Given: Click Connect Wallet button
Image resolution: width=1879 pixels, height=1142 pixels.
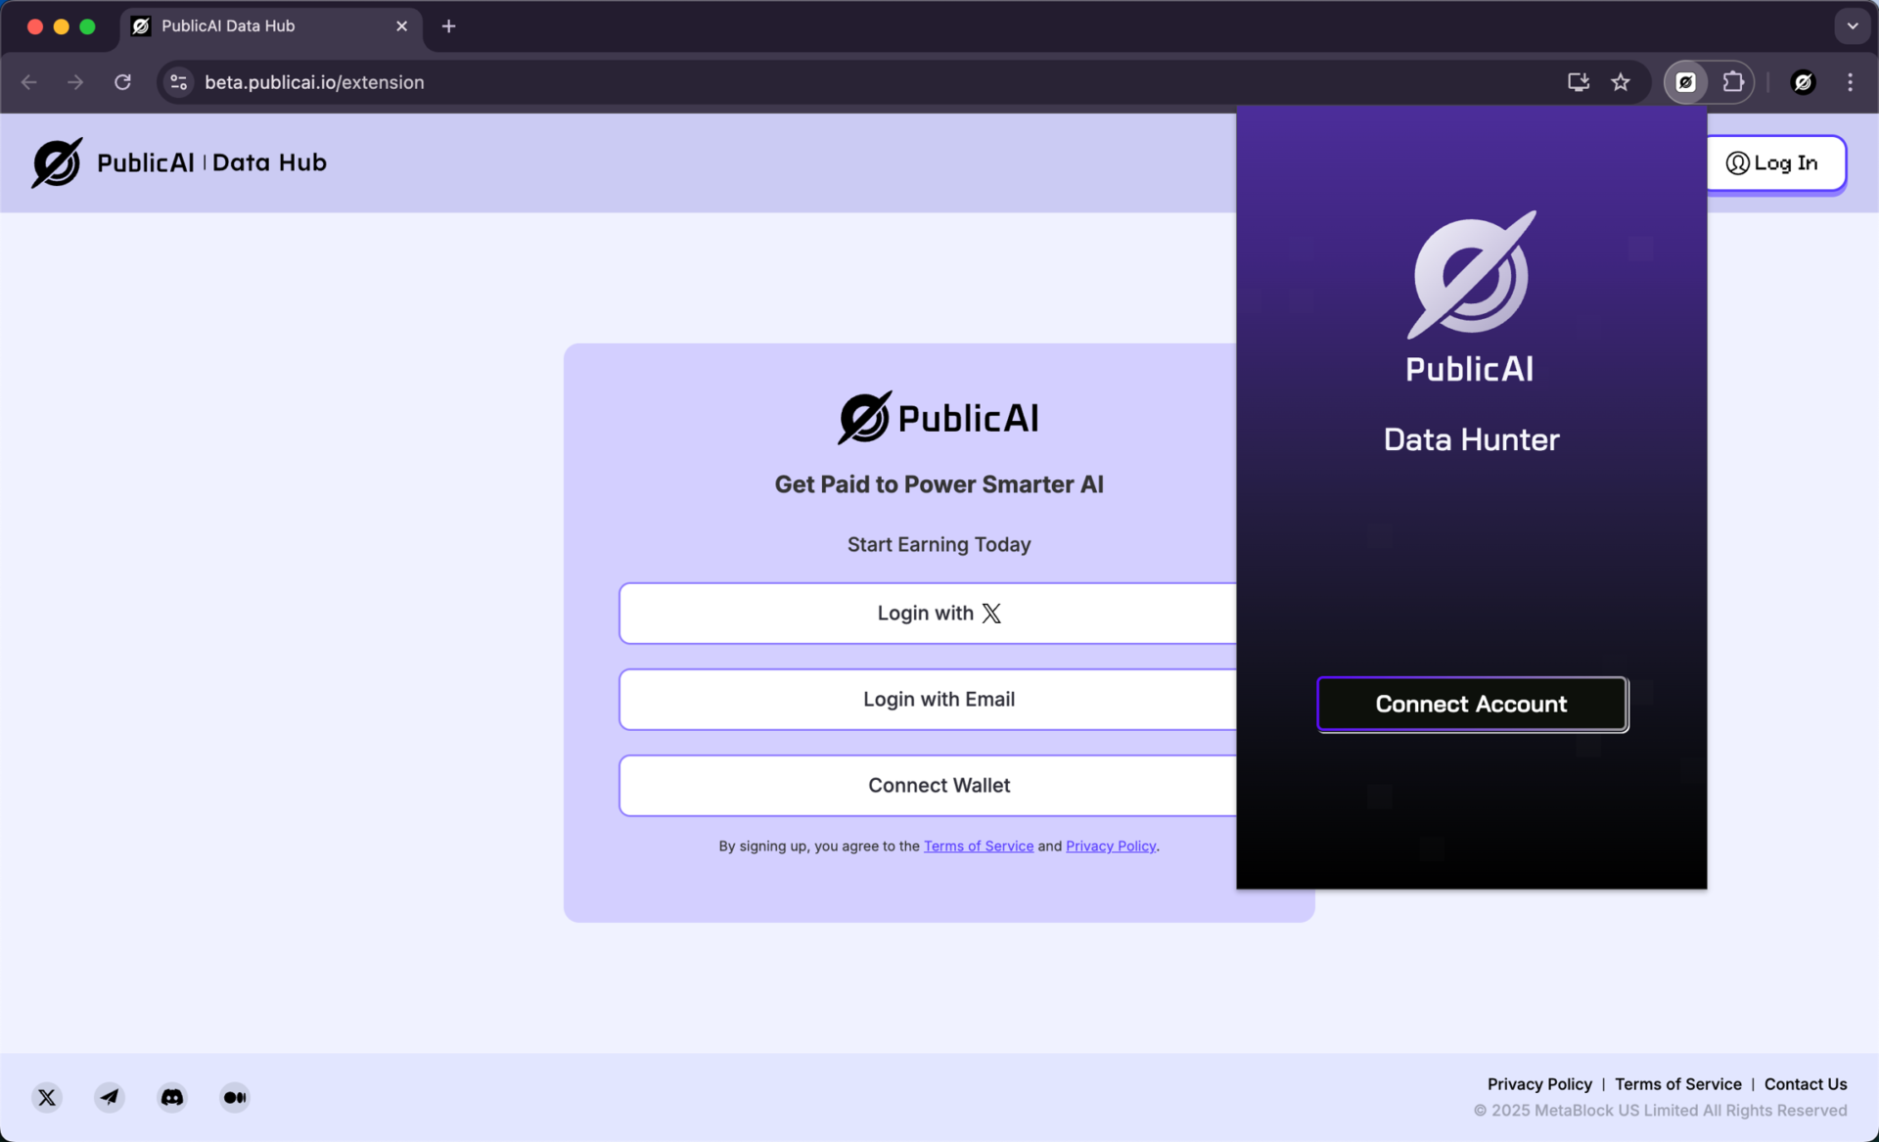Looking at the screenshot, I should [x=928, y=786].
